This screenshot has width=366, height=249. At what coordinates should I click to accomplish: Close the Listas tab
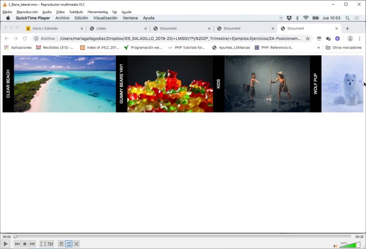pos(145,28)
